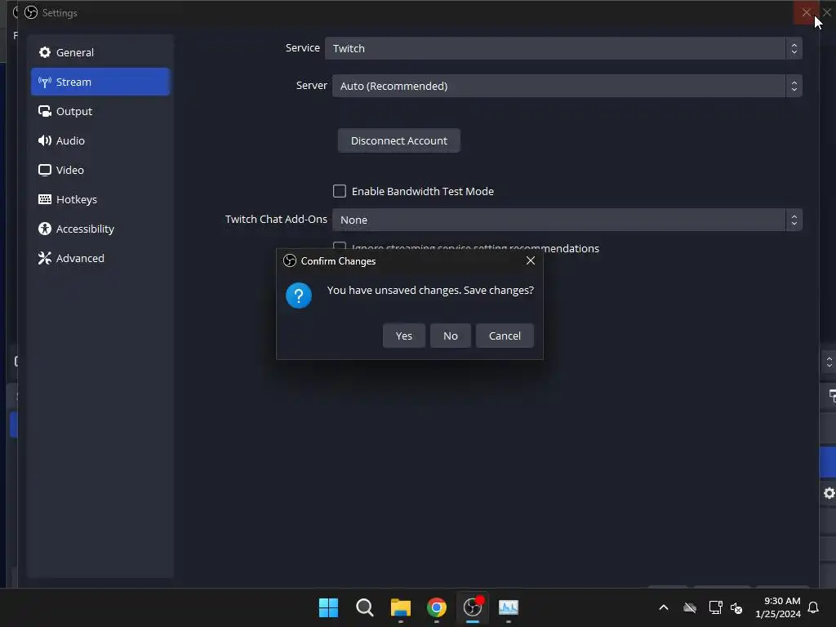Image resolution: width=836 pixels, height=627 pixels.
Task: Cancel the Confirm Changes dialog
Action: click(505, 336)
